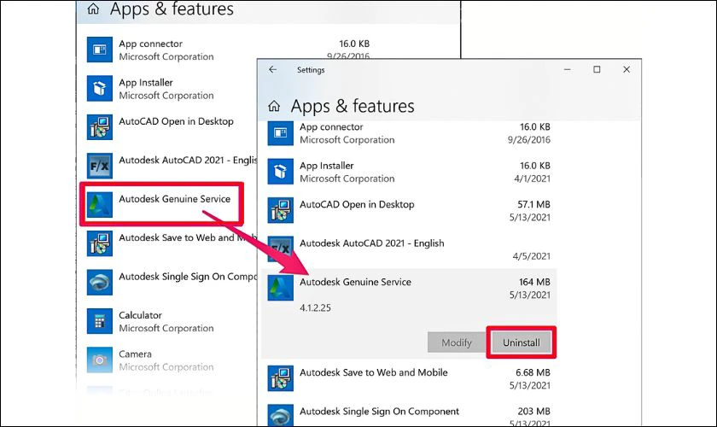Select 'Autodesk Save to Web and Mobile' in front window
This screenshot has height=427, width=717.
374,372
